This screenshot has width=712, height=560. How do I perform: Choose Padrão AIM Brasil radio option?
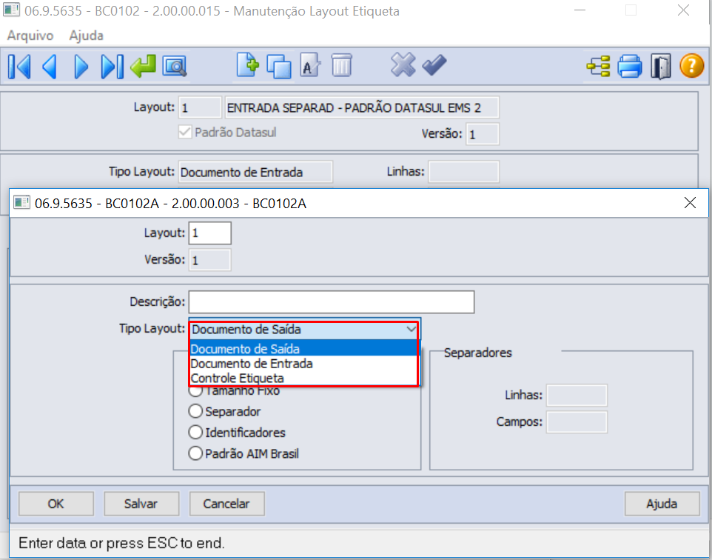tap(195, 453)
